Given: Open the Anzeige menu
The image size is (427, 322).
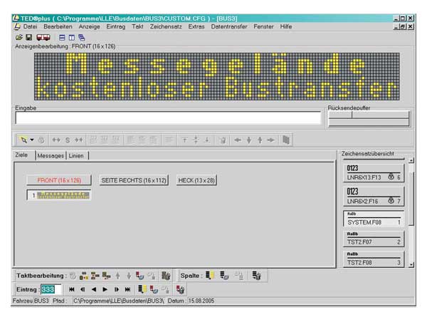Looking at the screenshot, I should click(90, 26).
